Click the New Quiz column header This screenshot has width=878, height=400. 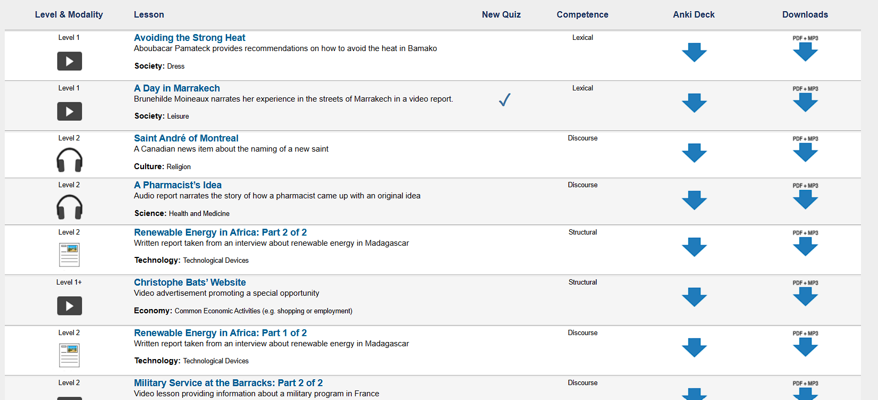click(x=501, y=15)
